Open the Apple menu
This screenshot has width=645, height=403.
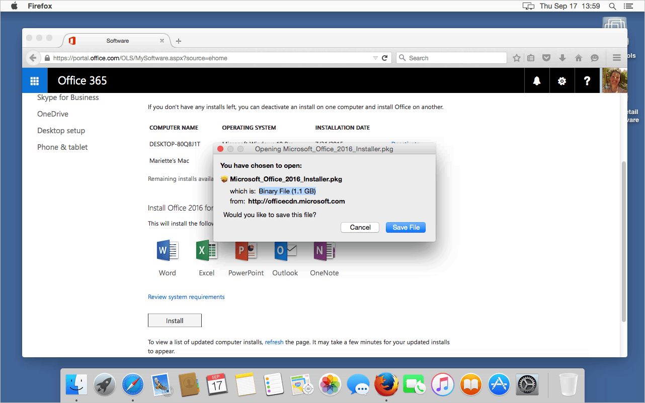(x=14, y=6)
